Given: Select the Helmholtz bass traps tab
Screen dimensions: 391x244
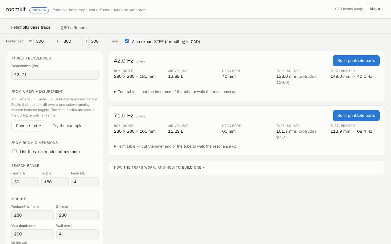Looking at the screenshot, I should [x=31, y=27].
